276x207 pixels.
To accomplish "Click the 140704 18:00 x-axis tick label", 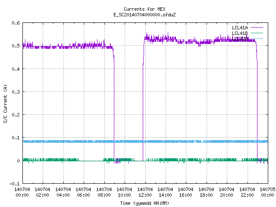I will click(x=206, y=192).
